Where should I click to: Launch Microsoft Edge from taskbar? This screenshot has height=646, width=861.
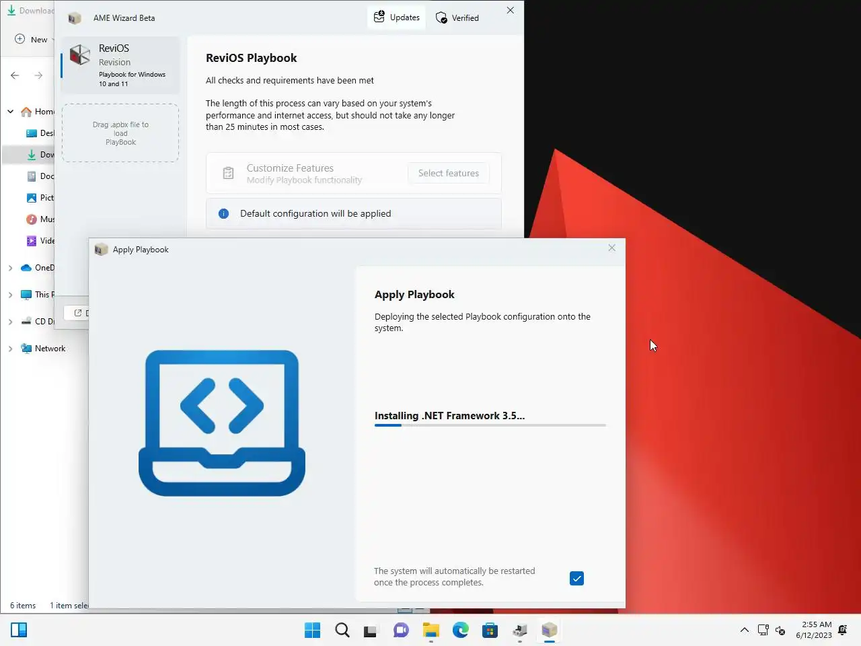point(460,631)
